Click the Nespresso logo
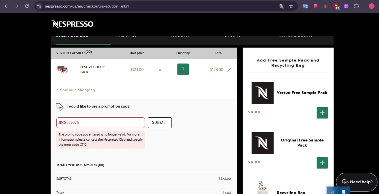This screenshot has width=379, height=194. point(72,24)
